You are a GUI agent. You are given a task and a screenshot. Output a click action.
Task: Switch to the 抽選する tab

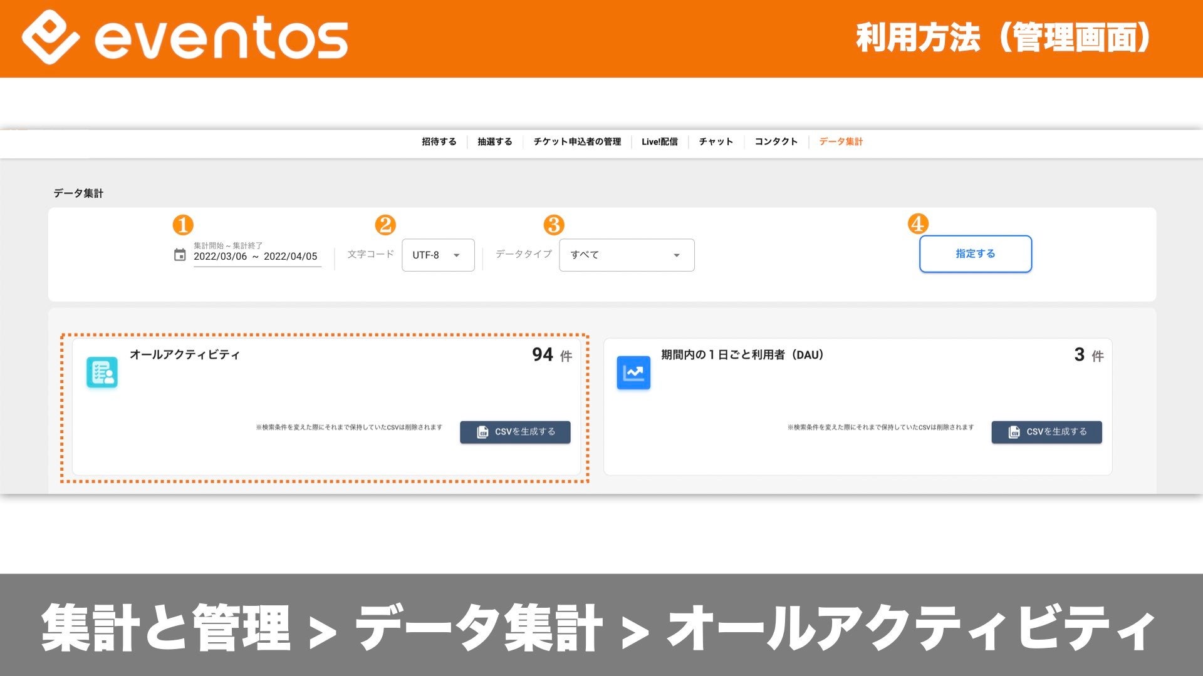494,141
